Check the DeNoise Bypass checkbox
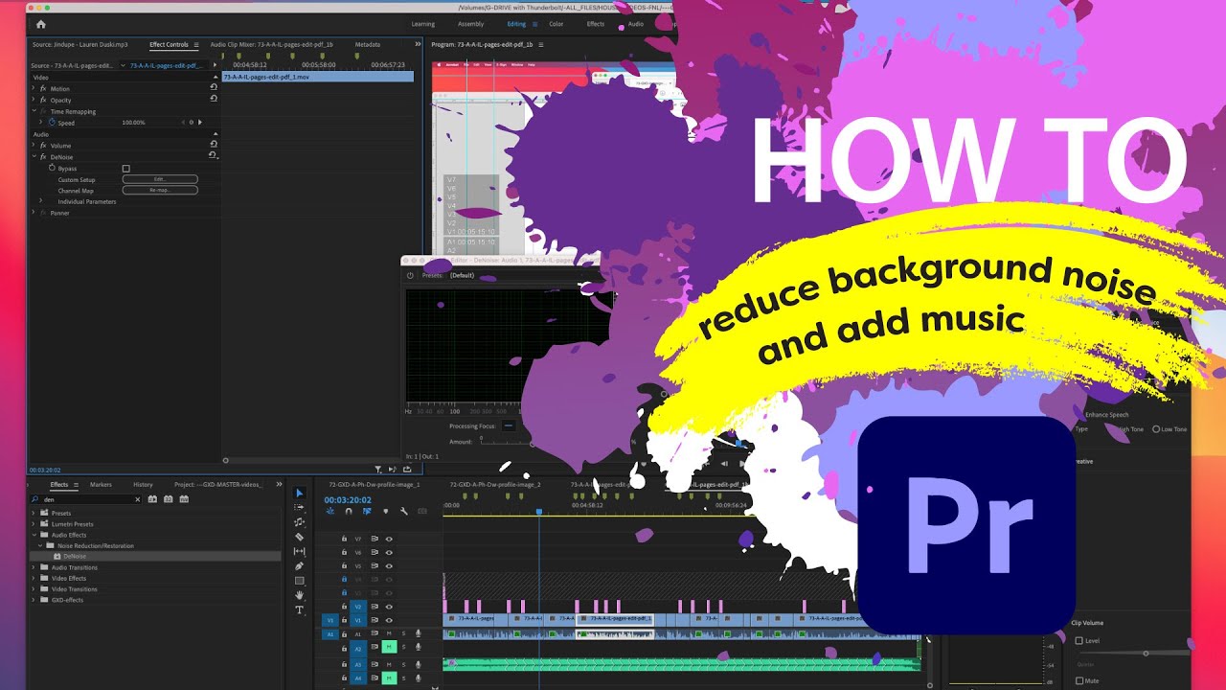This screenshot has width=1226, height=690. click(x=125, y=169)
